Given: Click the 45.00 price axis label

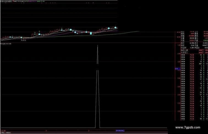Looking at the screenshot, I should coord(179,32).
